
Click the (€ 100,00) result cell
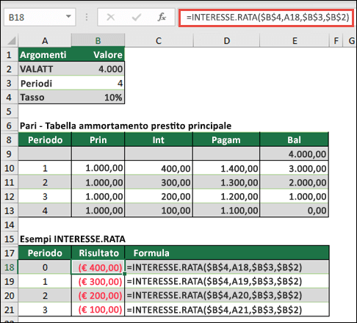98,310
